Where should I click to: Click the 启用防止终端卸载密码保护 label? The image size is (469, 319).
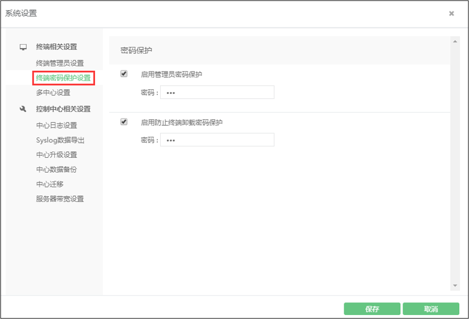click(181, 122)
